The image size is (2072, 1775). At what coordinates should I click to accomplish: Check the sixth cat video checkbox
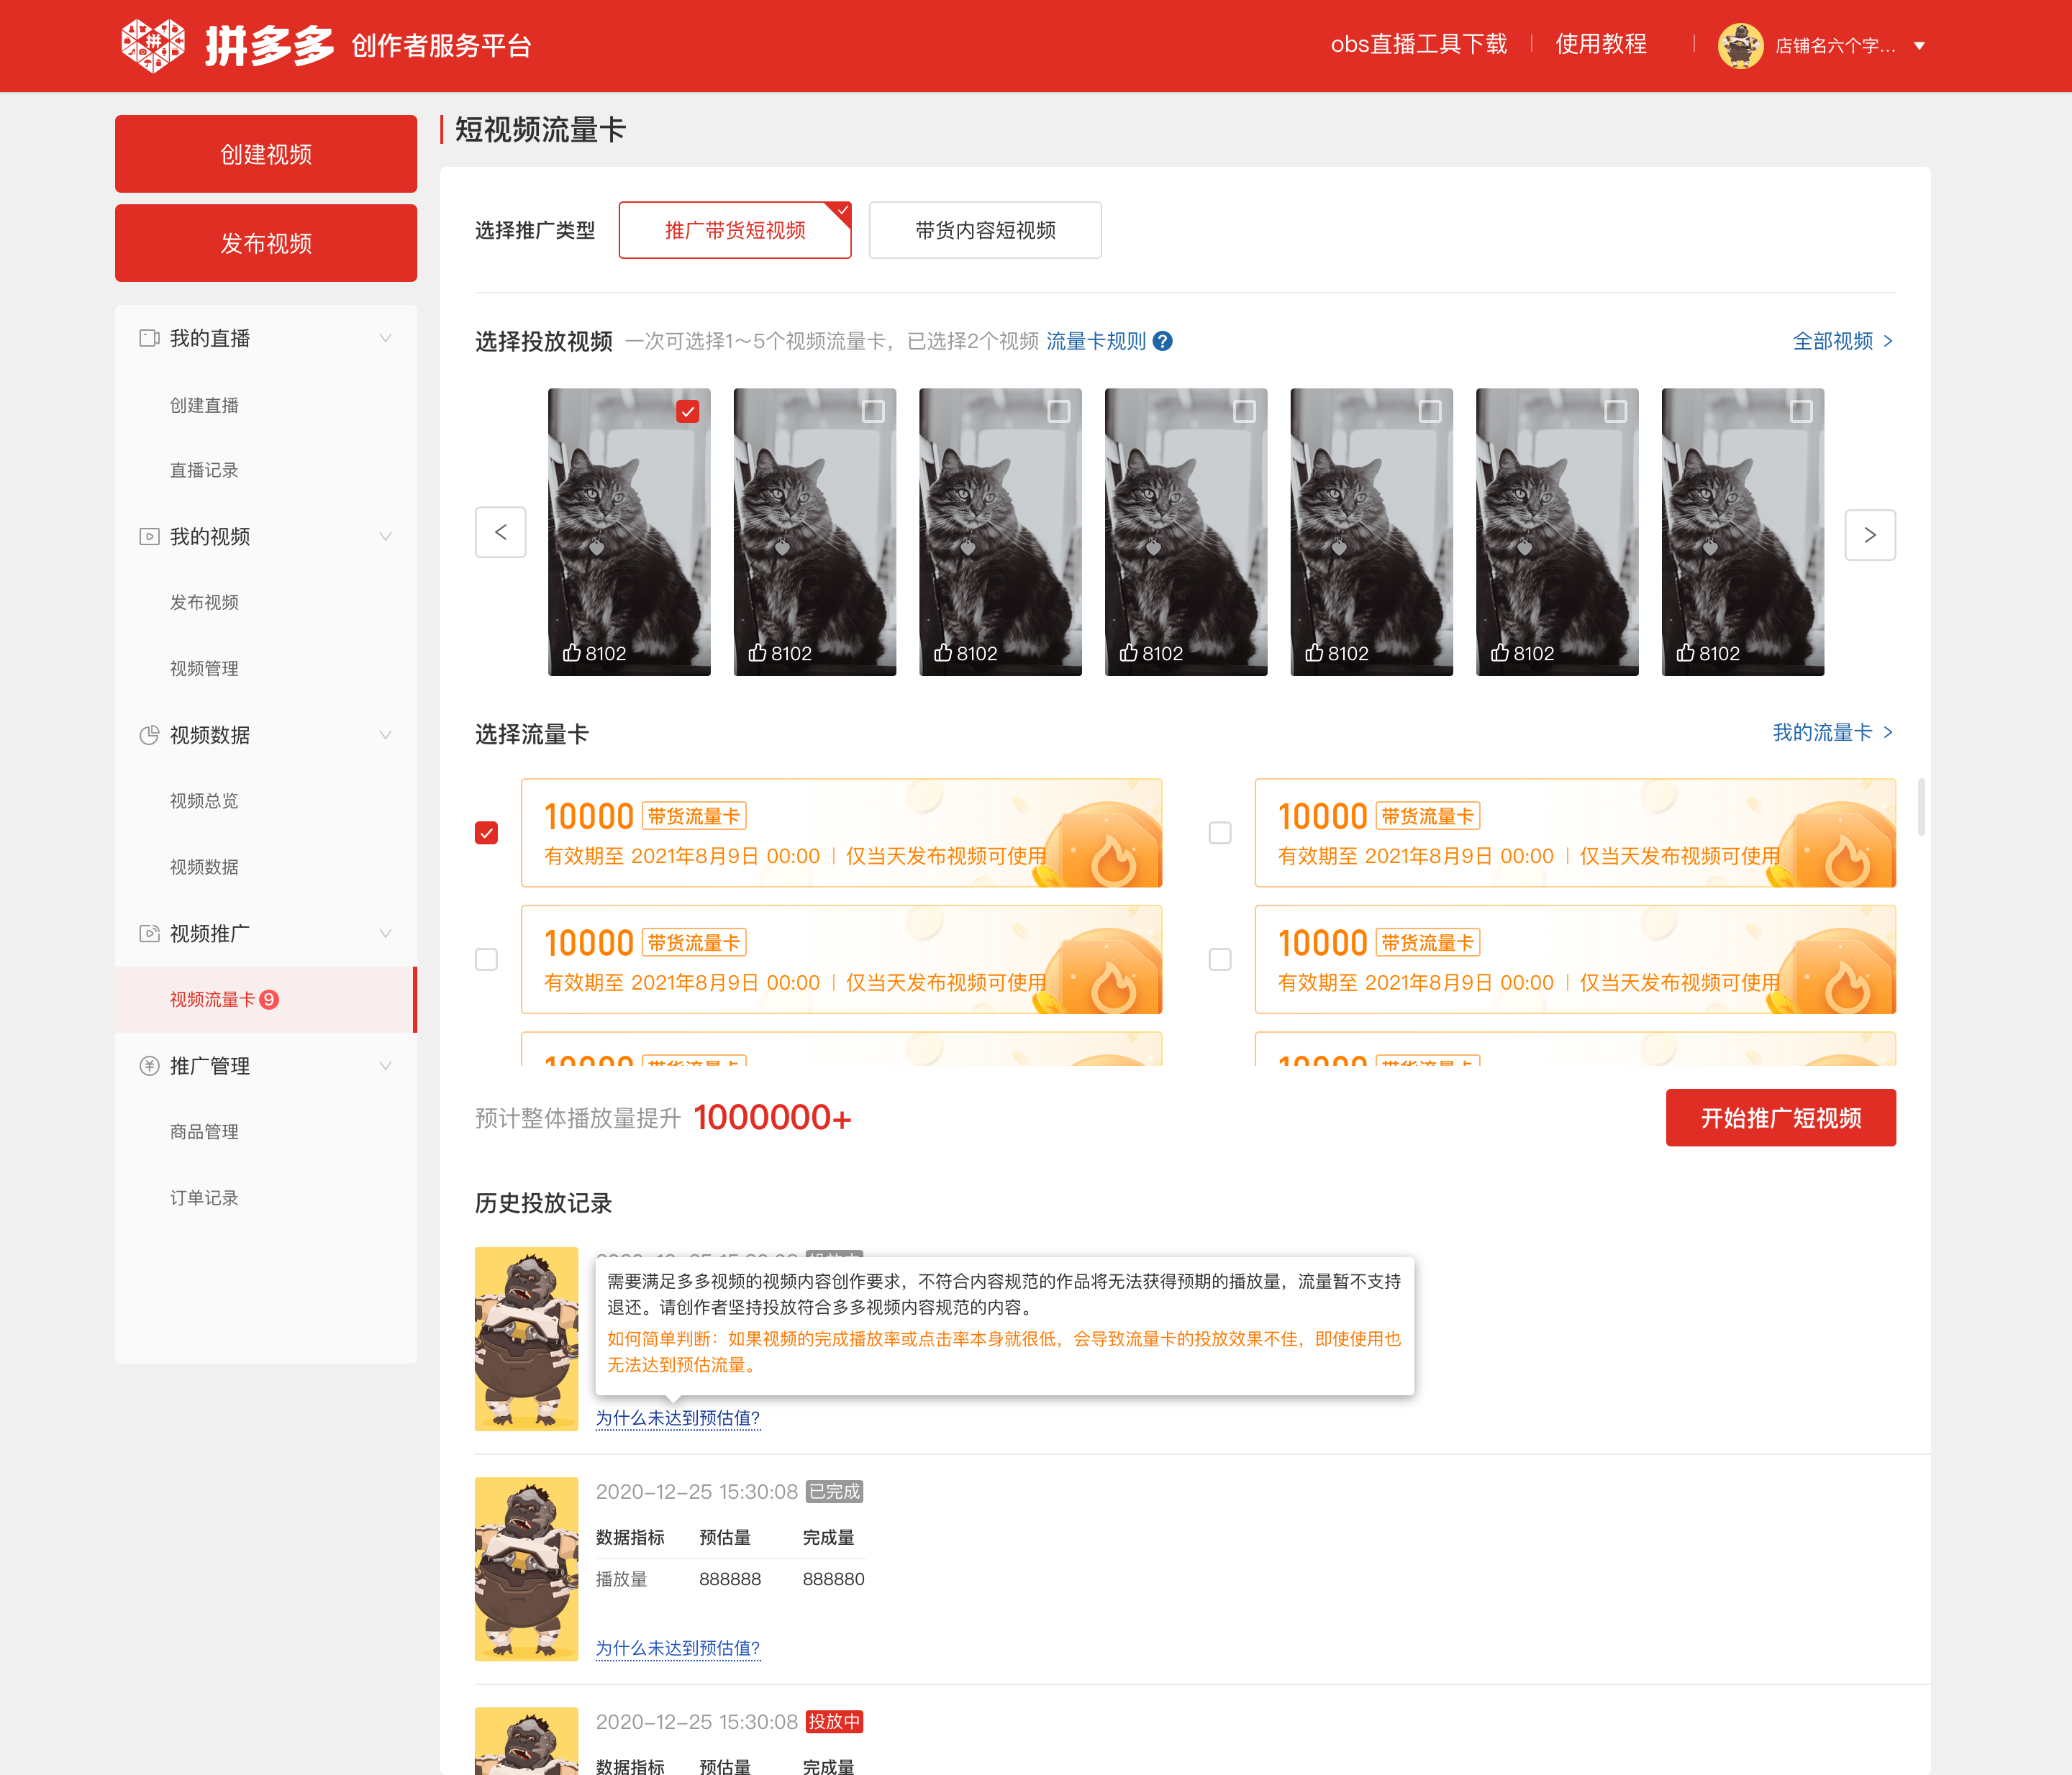1616,411
